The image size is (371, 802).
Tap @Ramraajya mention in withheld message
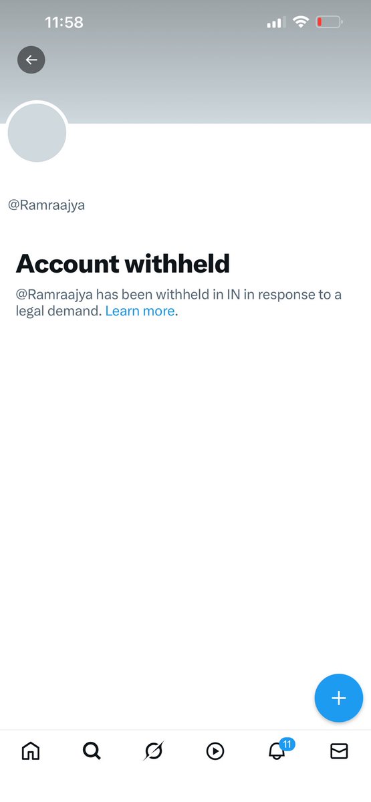point(54,295)
